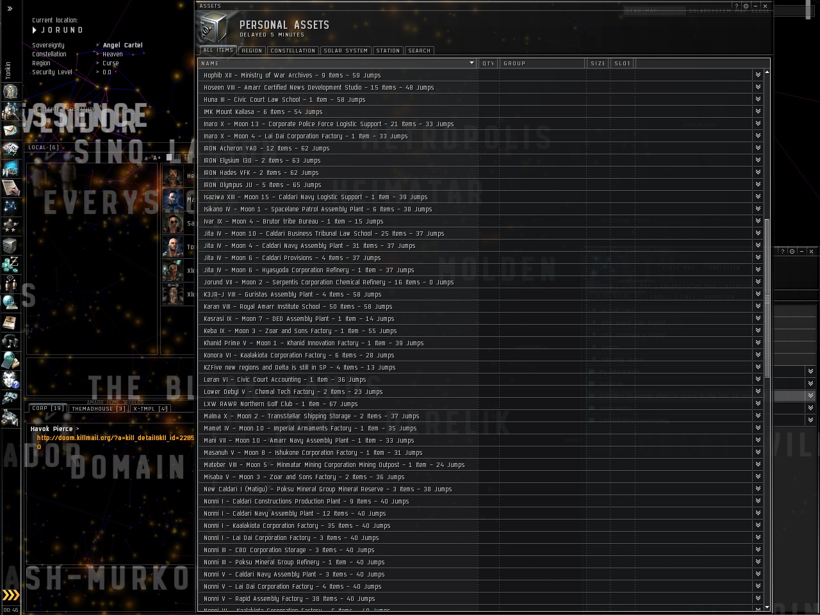Select the Konora VI Kaalakiota Corporation Factory row
The height and width of the screenshot is (615, 820).
coord(480,355)
